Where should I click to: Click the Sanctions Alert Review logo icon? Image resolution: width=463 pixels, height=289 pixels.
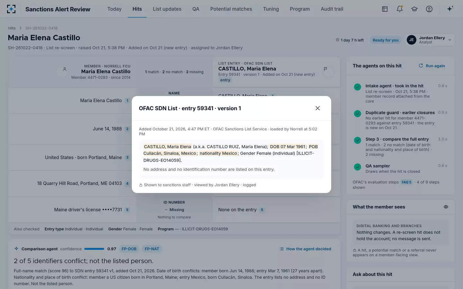[x=11, y=9]
